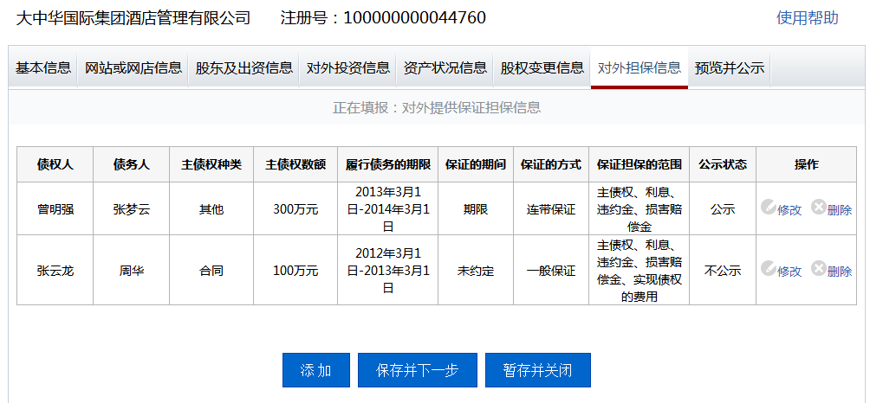Click the edit icon in 曾明强's row
Image resolution: width=896 pixels, height=403 pixels.
[x=768, y=208]
